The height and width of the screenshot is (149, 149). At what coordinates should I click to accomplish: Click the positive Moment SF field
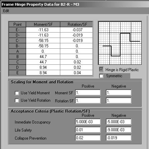(x=88, y=93)
